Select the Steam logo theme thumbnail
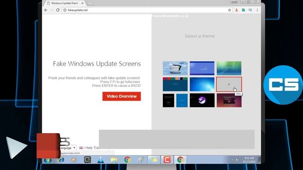 pos(202,100)
